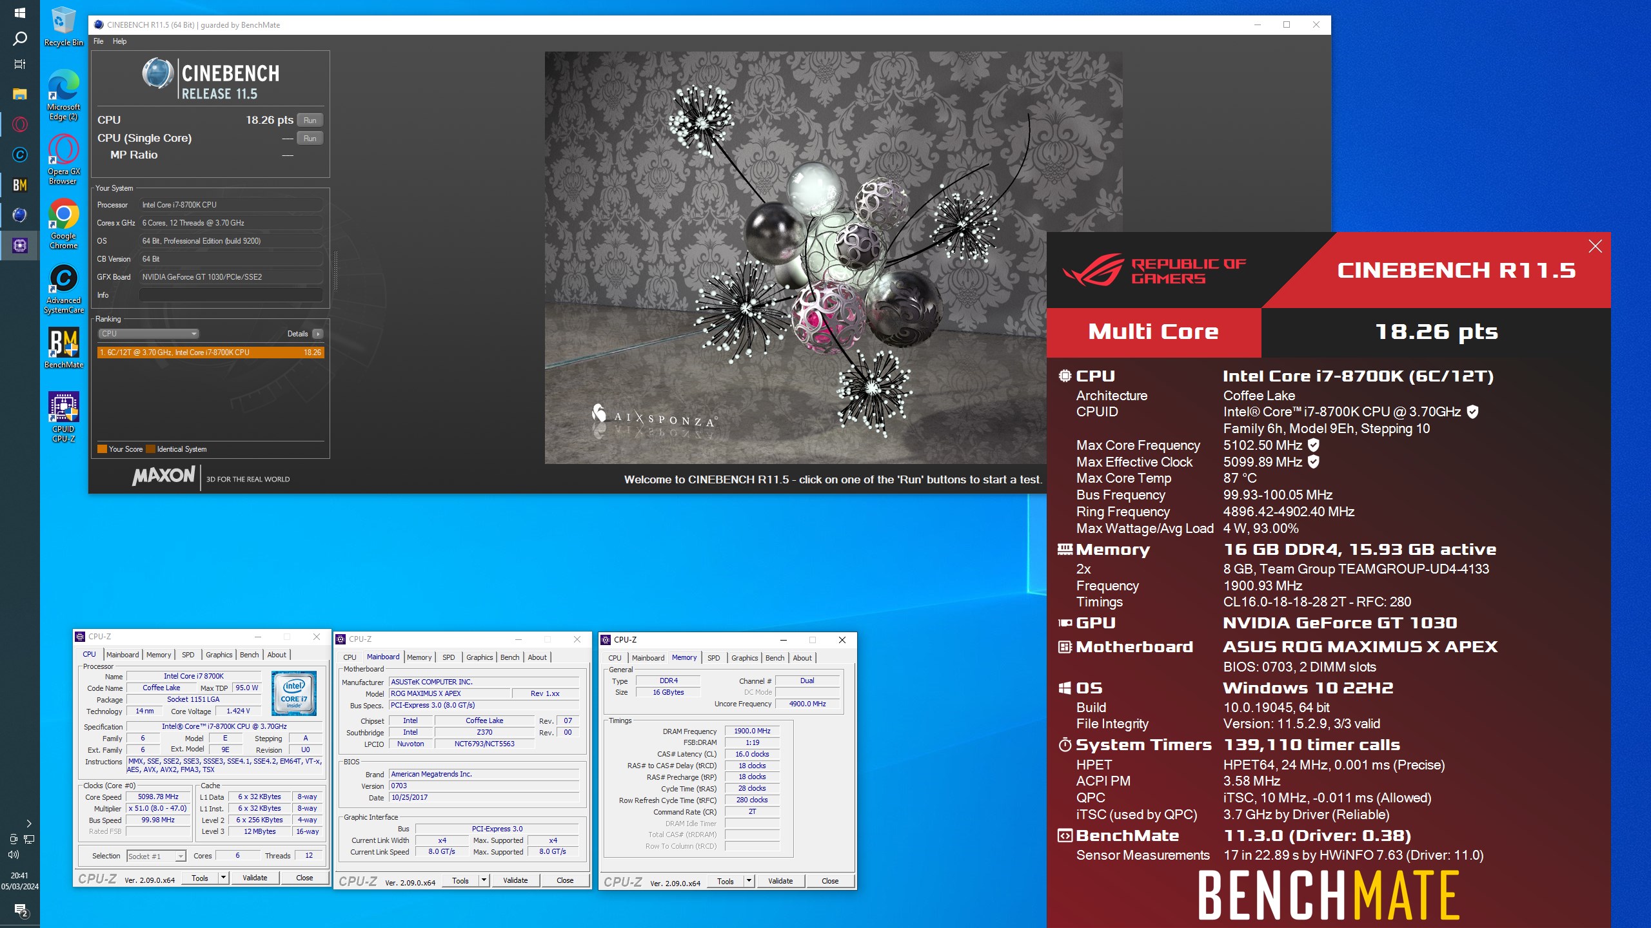Click the ROG MAXIMUS X APEX model field
The width and height of the screenshot is (1651, 928).
point(450,693)
